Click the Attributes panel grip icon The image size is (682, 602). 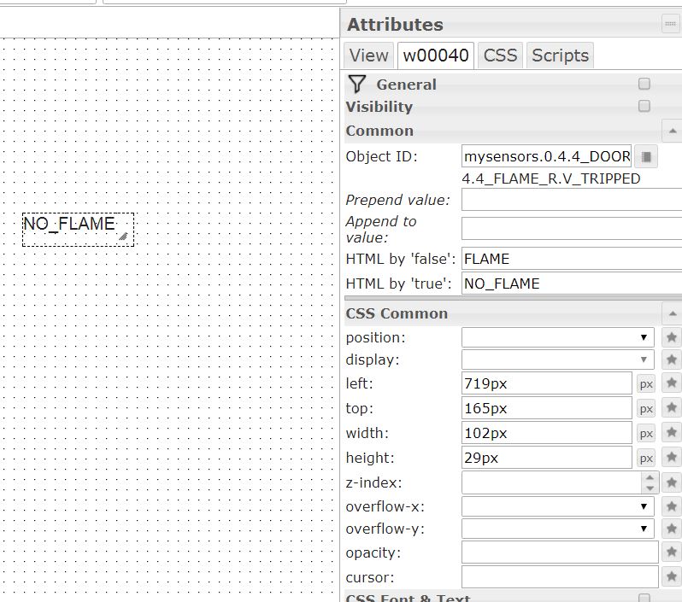tap(670, 25)
